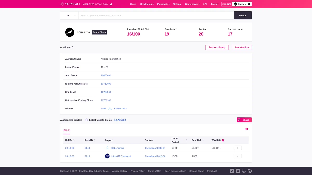
Task: Open Crowdloan#2015-56 source link
Action: (155, 156)
